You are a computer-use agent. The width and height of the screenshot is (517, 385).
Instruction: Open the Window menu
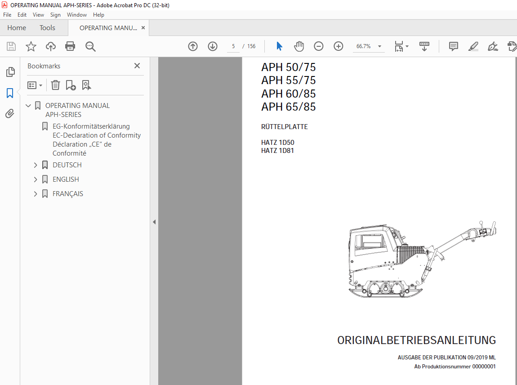pyautogui.click(x=77, y=15)
